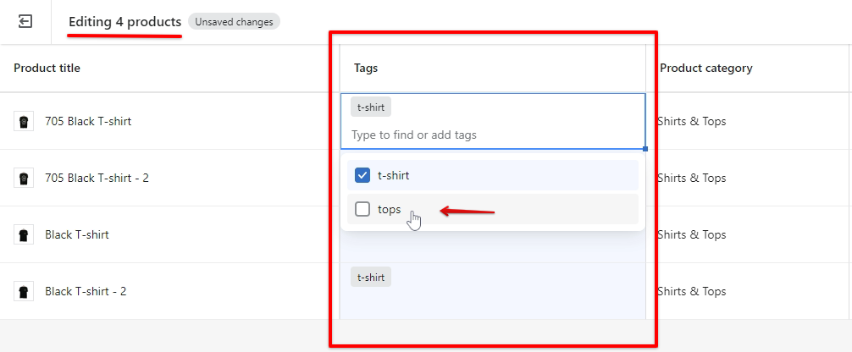Select the 705 Black T-shirt title cell
The width and height of the screenshot is (852, 352).
coord(88,121)
